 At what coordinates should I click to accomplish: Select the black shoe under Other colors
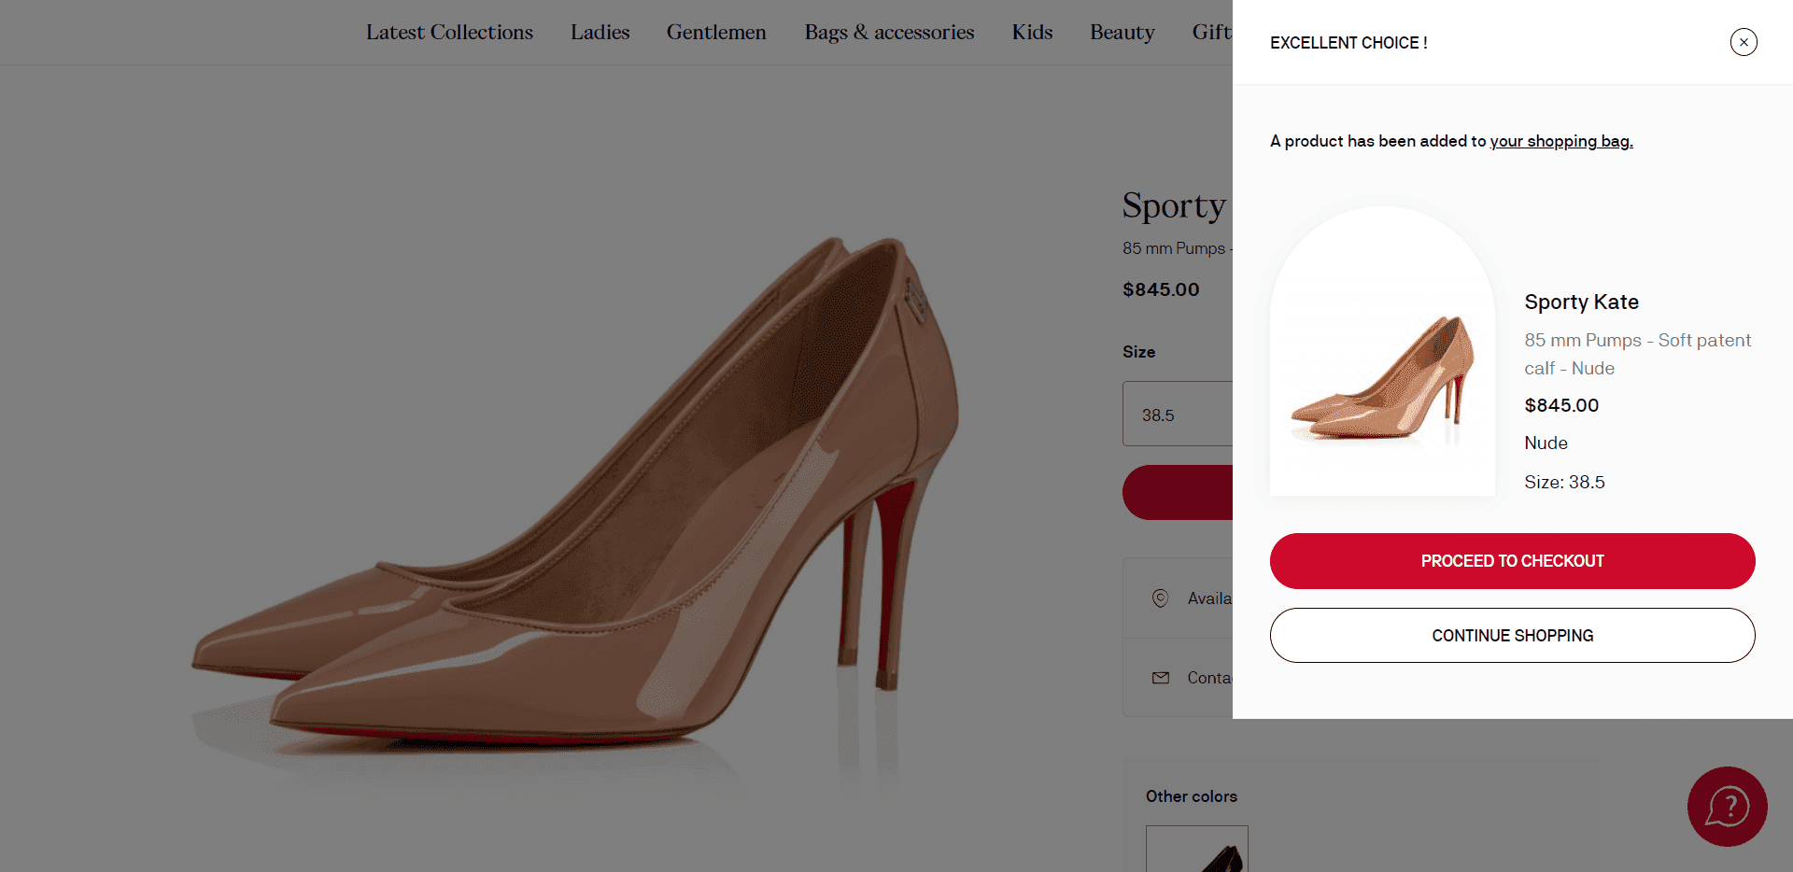click(1197, 849)
